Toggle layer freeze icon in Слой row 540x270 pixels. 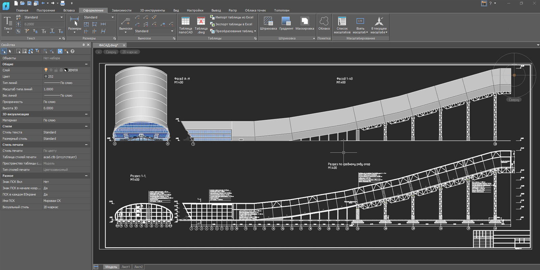[51, 70]
